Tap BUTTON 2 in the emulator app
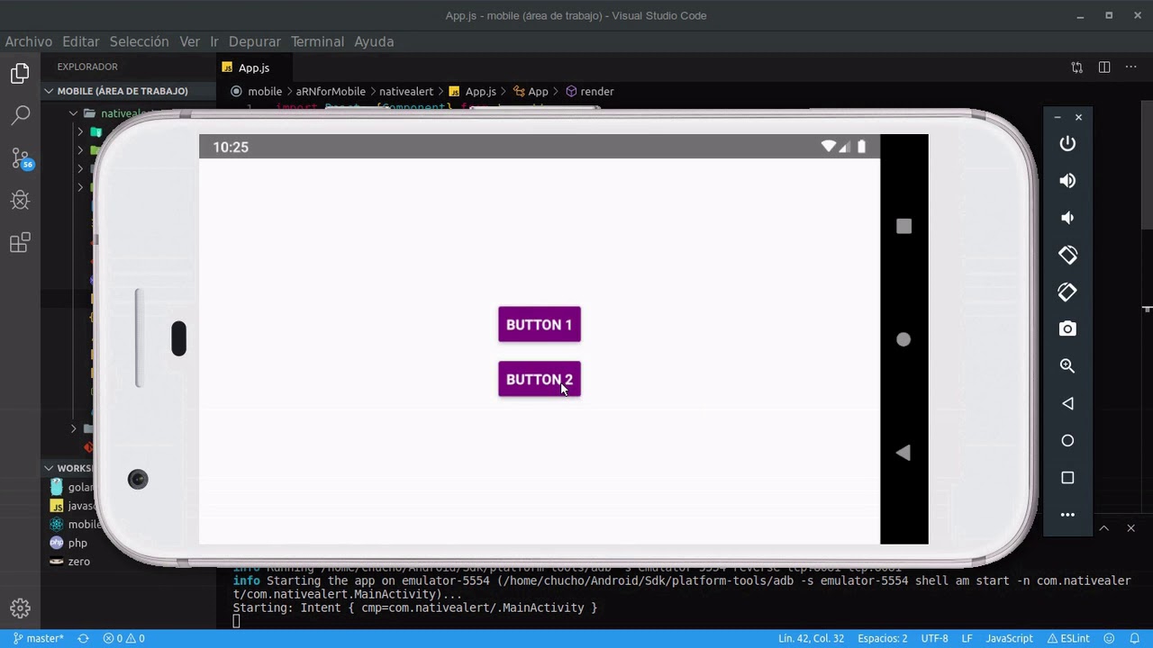Image resolution: width=1153 pixels, height=648 pixels. [x=540, y=379]
